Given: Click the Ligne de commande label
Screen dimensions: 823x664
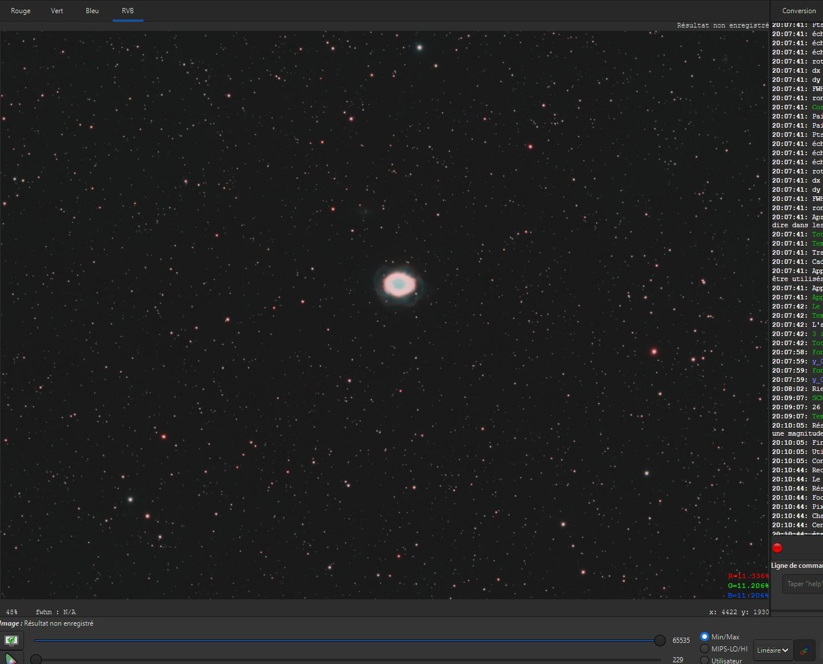Looking at the screenshot, I should pos(797,566).
